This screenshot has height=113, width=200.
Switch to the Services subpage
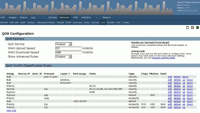(95, 22)
